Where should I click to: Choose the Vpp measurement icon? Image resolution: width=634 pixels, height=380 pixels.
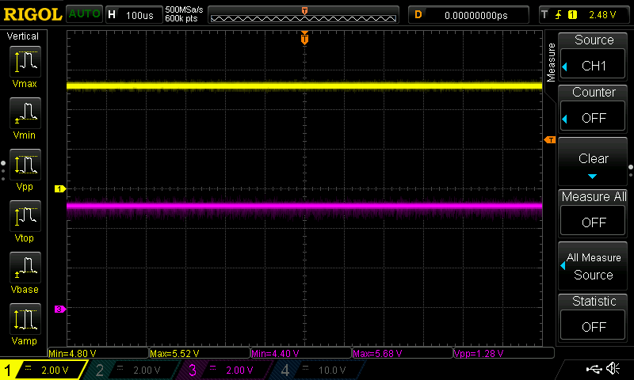[x=25, y=169]
